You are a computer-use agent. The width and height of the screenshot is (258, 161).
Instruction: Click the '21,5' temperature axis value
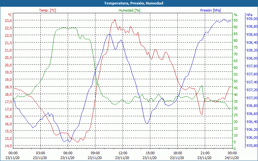click(8, 43)
